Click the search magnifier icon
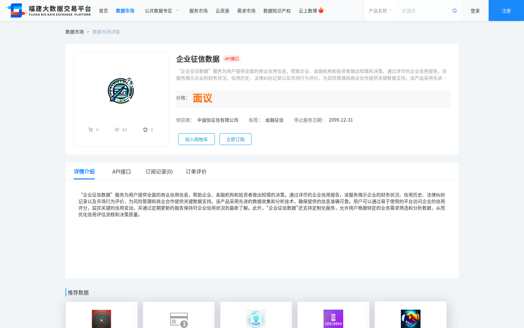 [x=455, y=11]
